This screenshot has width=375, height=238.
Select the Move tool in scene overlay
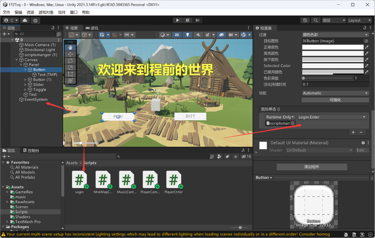click(x=70, y=54)
